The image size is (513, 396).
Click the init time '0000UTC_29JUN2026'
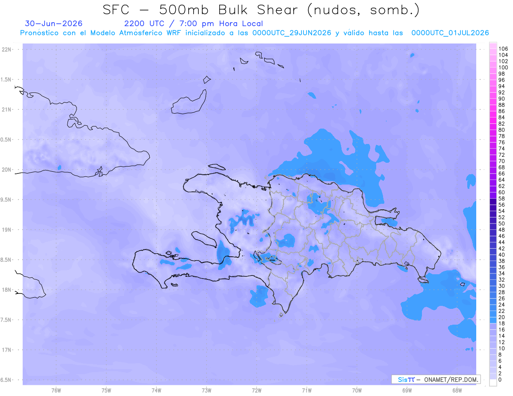click(292, 33)
